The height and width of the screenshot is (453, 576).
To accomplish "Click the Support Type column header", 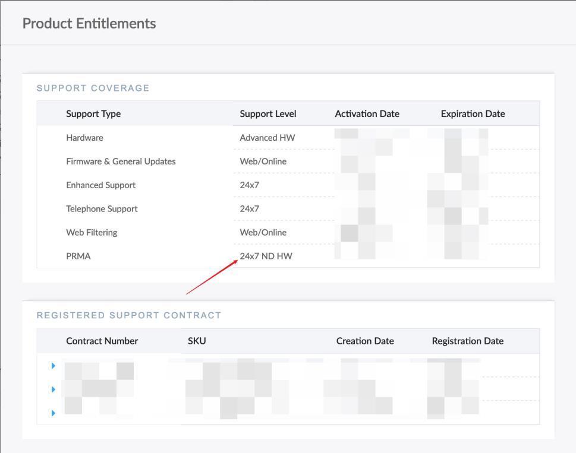I will (x=93, y=113).
